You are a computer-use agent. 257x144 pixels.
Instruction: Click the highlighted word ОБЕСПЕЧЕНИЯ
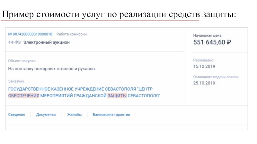(23, 96)
